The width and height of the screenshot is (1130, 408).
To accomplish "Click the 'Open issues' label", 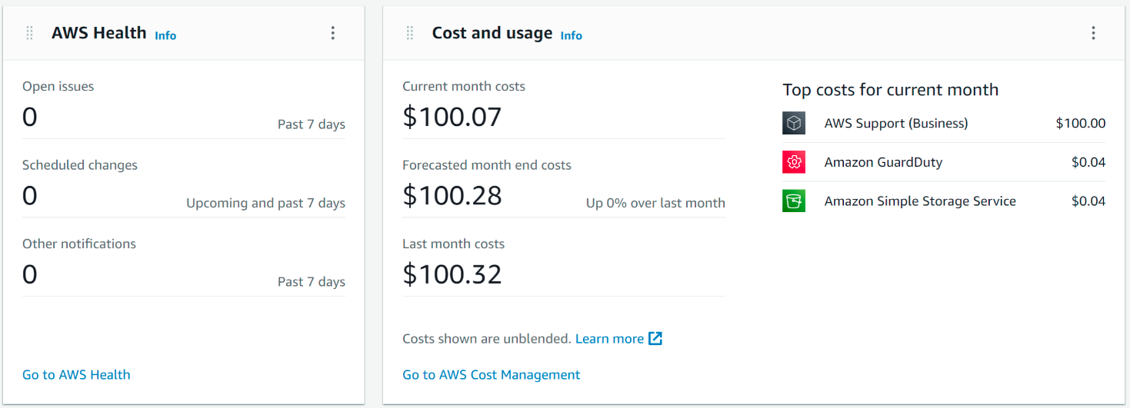I will pos(58,87).
